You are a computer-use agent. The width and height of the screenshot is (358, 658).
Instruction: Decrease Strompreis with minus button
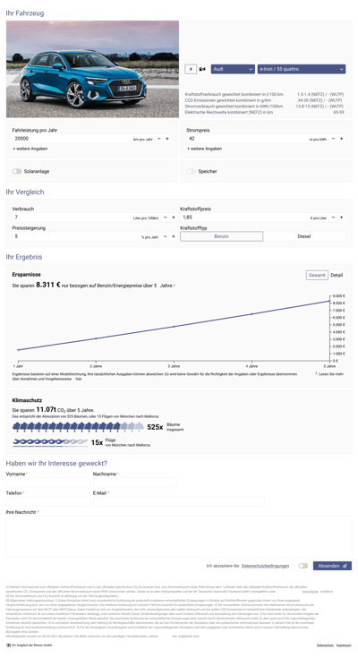pos(333,139)
